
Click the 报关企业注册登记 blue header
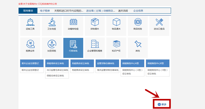(32, 63)
